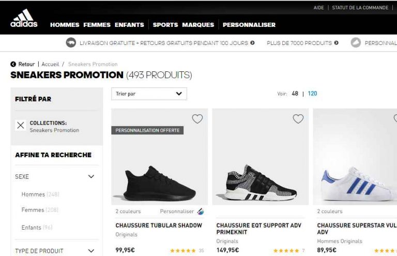Filter by Enfants option

pyautogui.click(x=31, y=228)
